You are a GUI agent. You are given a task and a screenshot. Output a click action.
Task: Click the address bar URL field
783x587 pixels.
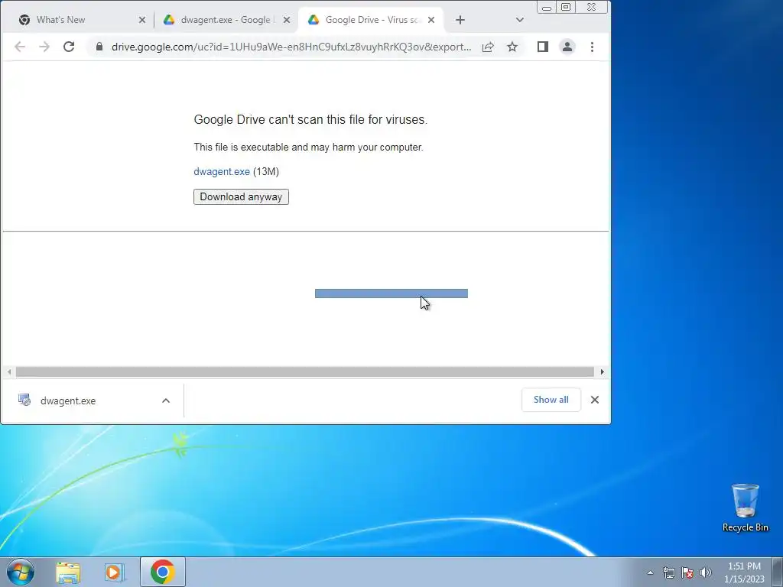(291, 47)
